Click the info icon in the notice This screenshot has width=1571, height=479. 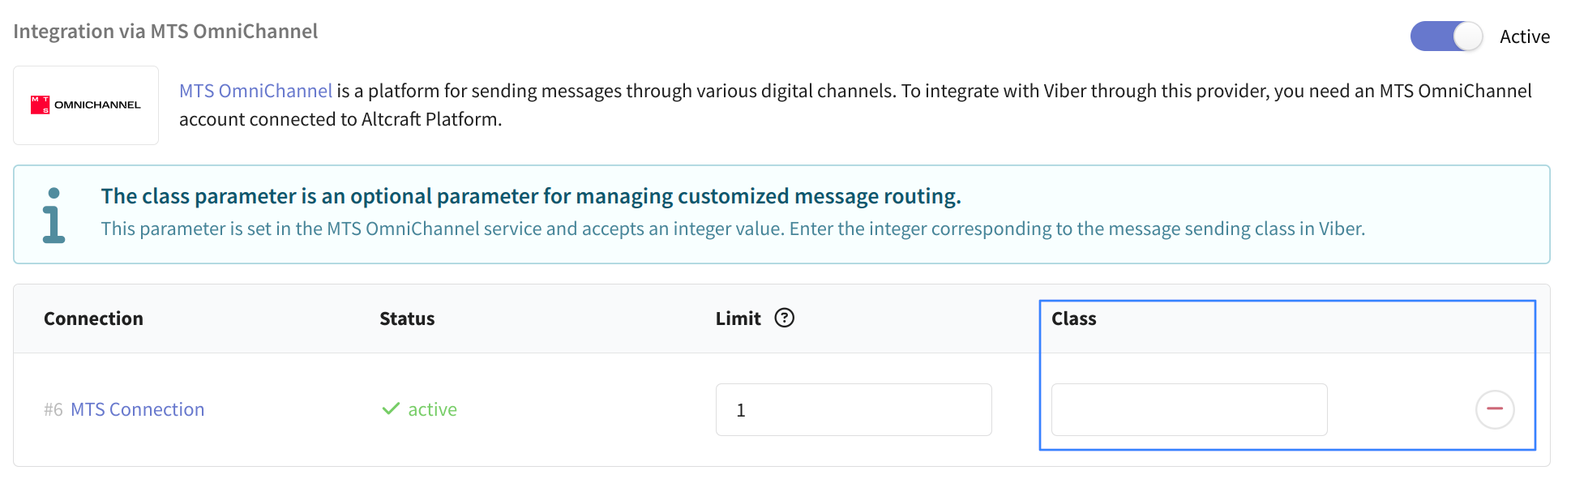54,215
